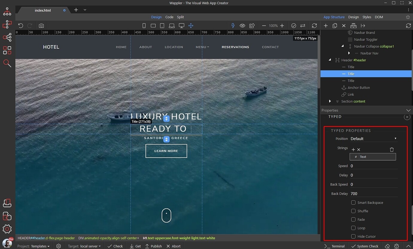This screenshot has height=249, width=413.
Task: Click the Back Delay input field
Action: click(374, 193)
